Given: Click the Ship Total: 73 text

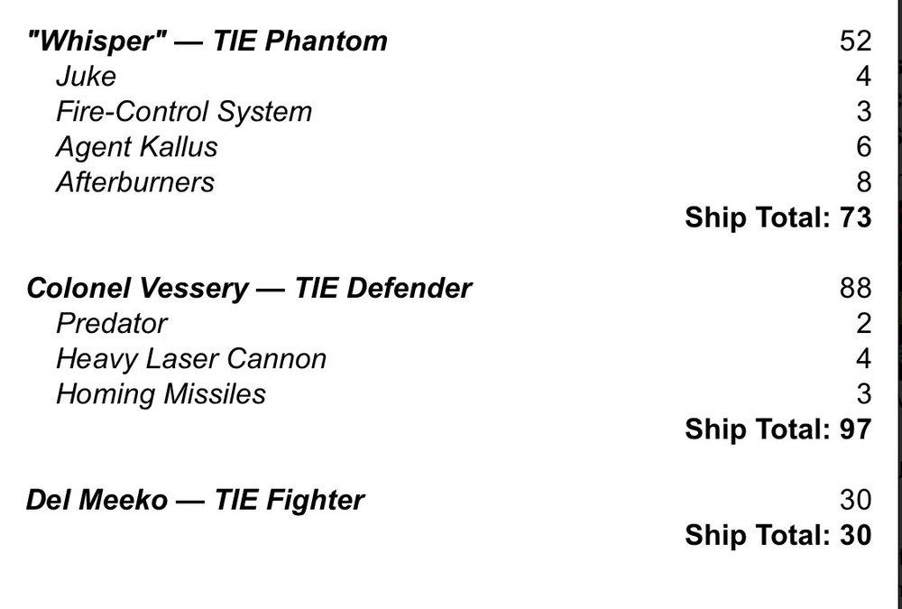Looking at the screenshot, I should [778, 217].
